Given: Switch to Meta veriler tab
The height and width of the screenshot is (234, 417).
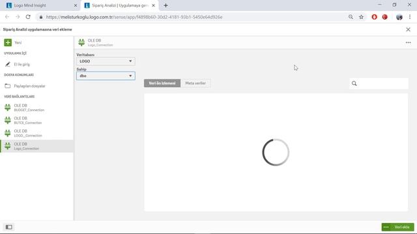Looking at the screenshot, I should pos(195,83).
